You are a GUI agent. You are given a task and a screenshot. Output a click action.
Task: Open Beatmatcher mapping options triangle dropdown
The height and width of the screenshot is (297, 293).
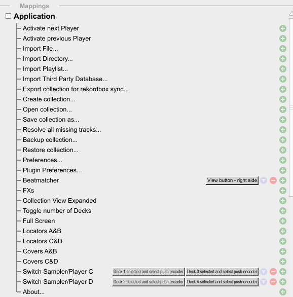point(264,180)
